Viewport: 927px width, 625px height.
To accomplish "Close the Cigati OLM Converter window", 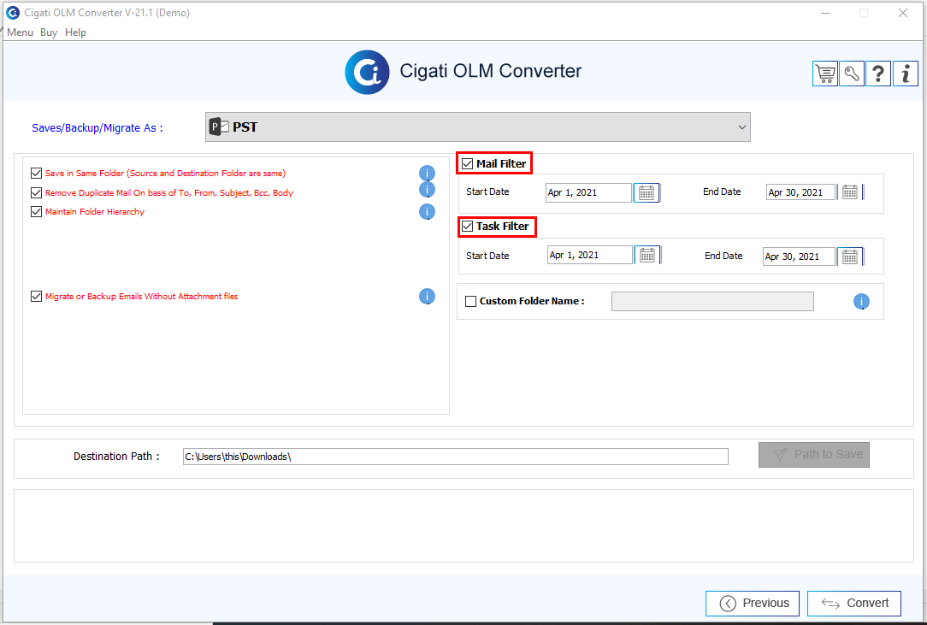I will [903, 13].
